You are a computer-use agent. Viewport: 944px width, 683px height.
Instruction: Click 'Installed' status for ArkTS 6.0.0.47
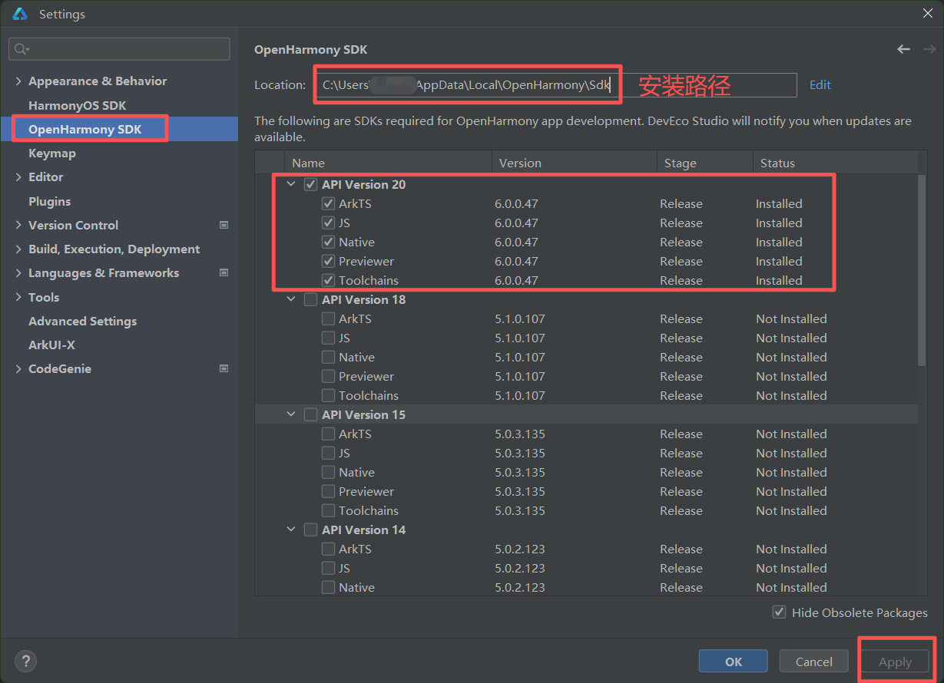coord(779,203)
